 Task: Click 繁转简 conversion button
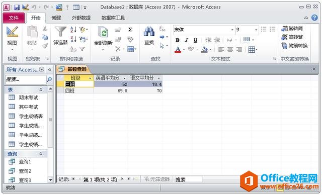click(x=292, y=29)
